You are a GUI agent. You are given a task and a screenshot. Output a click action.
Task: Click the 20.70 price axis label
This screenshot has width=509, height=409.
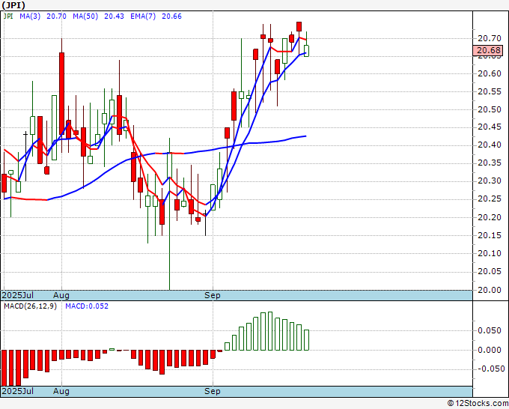tap(490, 38)
